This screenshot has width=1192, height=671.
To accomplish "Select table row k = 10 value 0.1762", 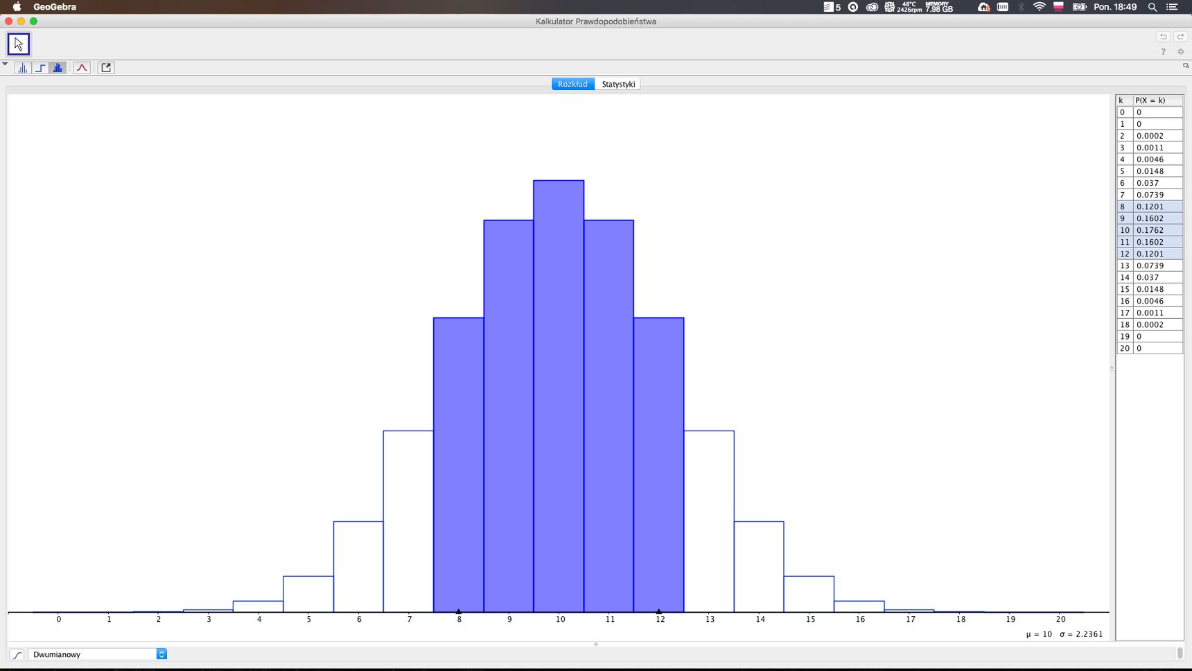I will pyautogui.click(x=1149, y=230).
